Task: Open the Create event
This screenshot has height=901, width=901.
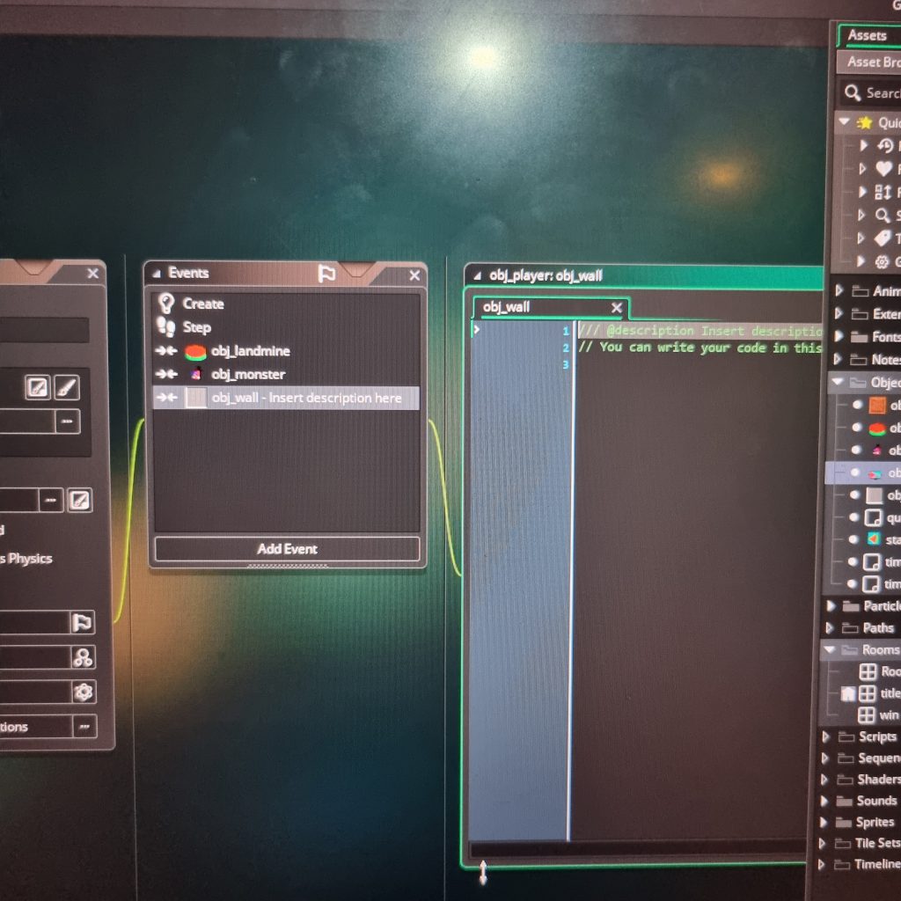Action: [203, 304]
